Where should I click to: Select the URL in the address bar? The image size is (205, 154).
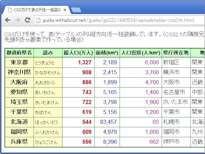[x=102, y=19]
